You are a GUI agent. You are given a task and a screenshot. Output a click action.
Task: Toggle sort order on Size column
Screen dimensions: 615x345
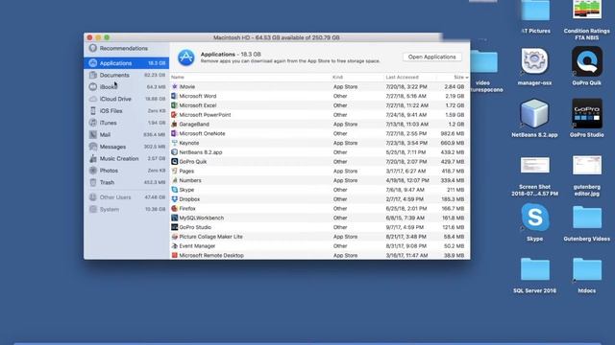(x=460, y=77)
